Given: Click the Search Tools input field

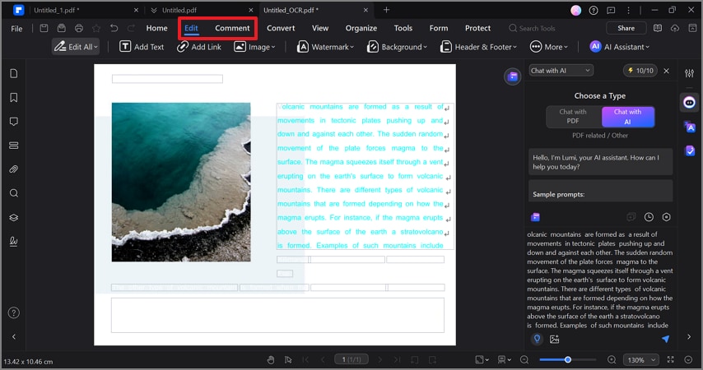Looking at the screenshot, I should pyautogui.click(x=533, y=28).
